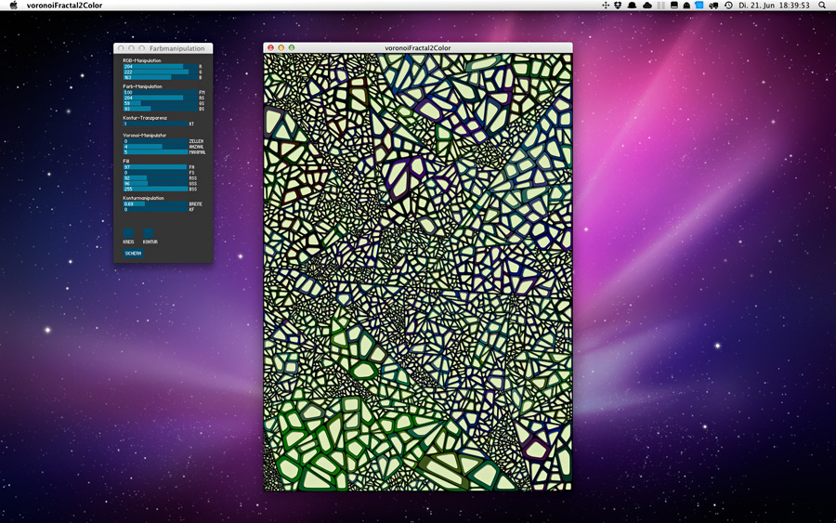This screenshot has height=523, width=836.
Task: Toggle the KONTUR checkbox
Action: 148,232
